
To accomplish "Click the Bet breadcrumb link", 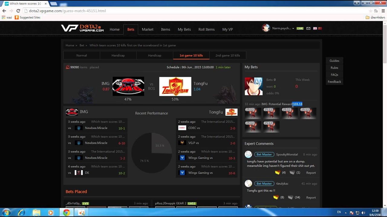I will [82, 45].
